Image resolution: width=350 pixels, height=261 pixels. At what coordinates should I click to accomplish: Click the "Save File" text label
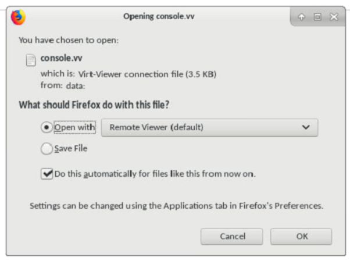pyautogui.click(x=71, y=149)
